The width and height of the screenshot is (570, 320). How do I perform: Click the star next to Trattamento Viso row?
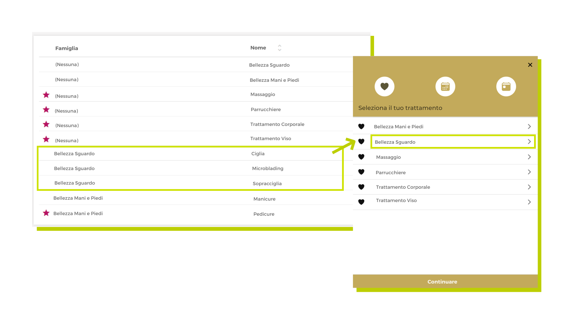(46, 139)
